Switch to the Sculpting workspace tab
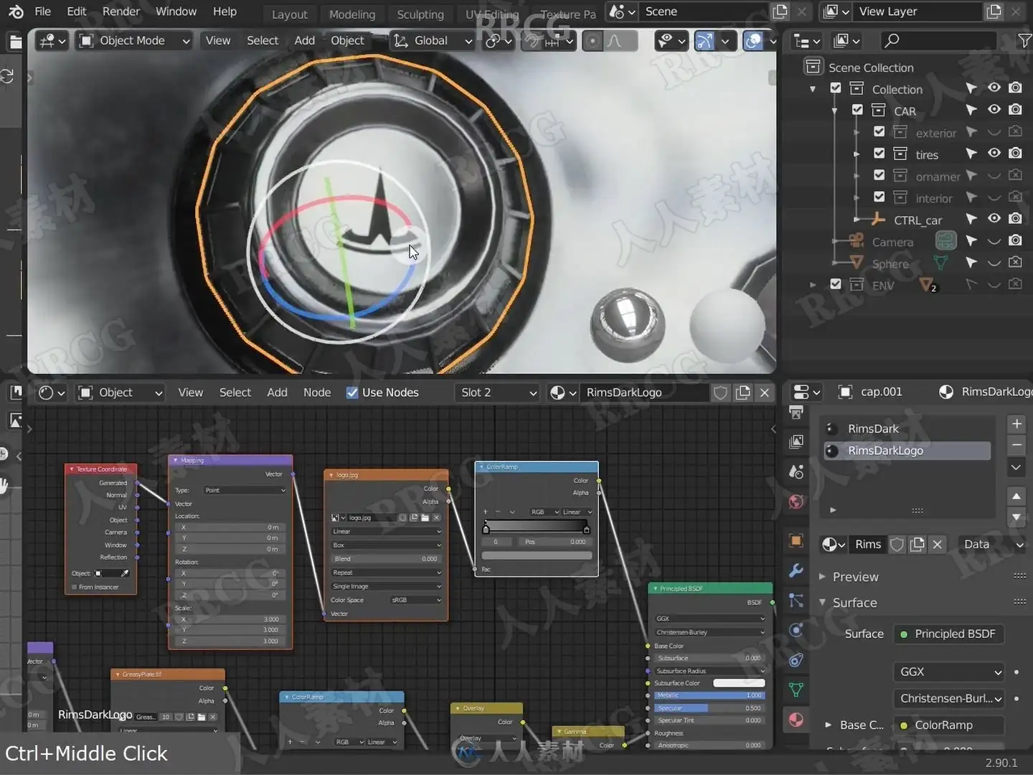 point(420,14)
